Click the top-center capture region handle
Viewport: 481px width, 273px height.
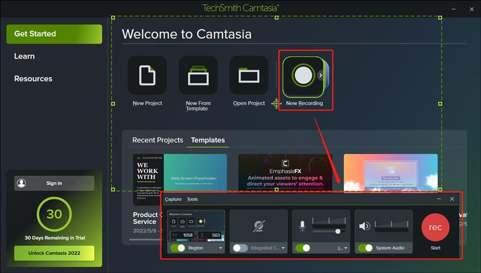coord(277,18)
